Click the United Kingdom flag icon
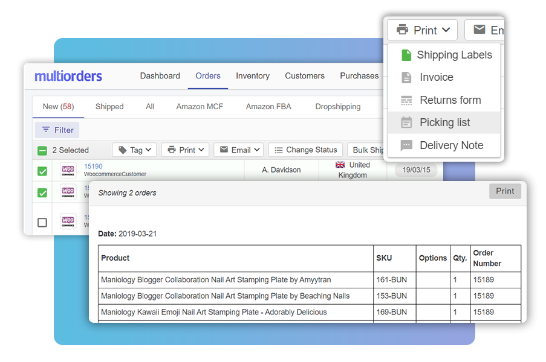 (x=340, y=165)
